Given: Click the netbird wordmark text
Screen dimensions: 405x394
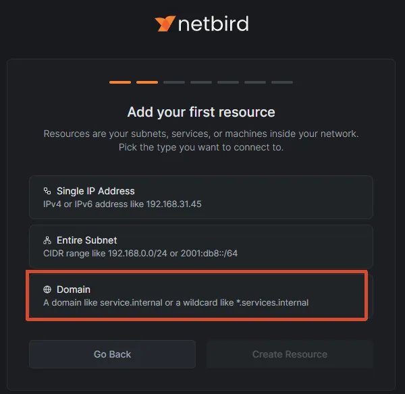Looking at the screenshot, I should pyautogui.click(x=213, y=24).
